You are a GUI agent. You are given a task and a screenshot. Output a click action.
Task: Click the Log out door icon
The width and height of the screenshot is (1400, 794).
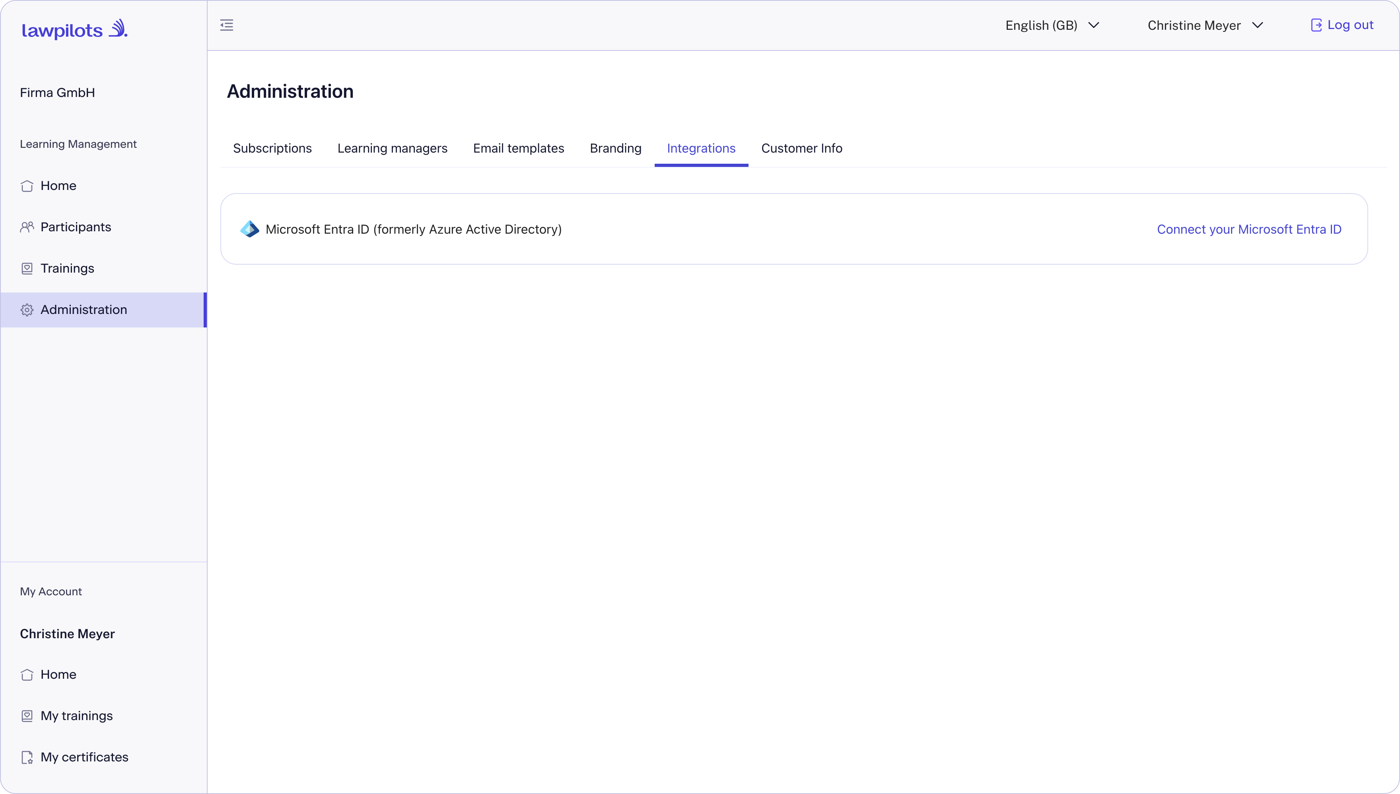tap(1316, 25)
